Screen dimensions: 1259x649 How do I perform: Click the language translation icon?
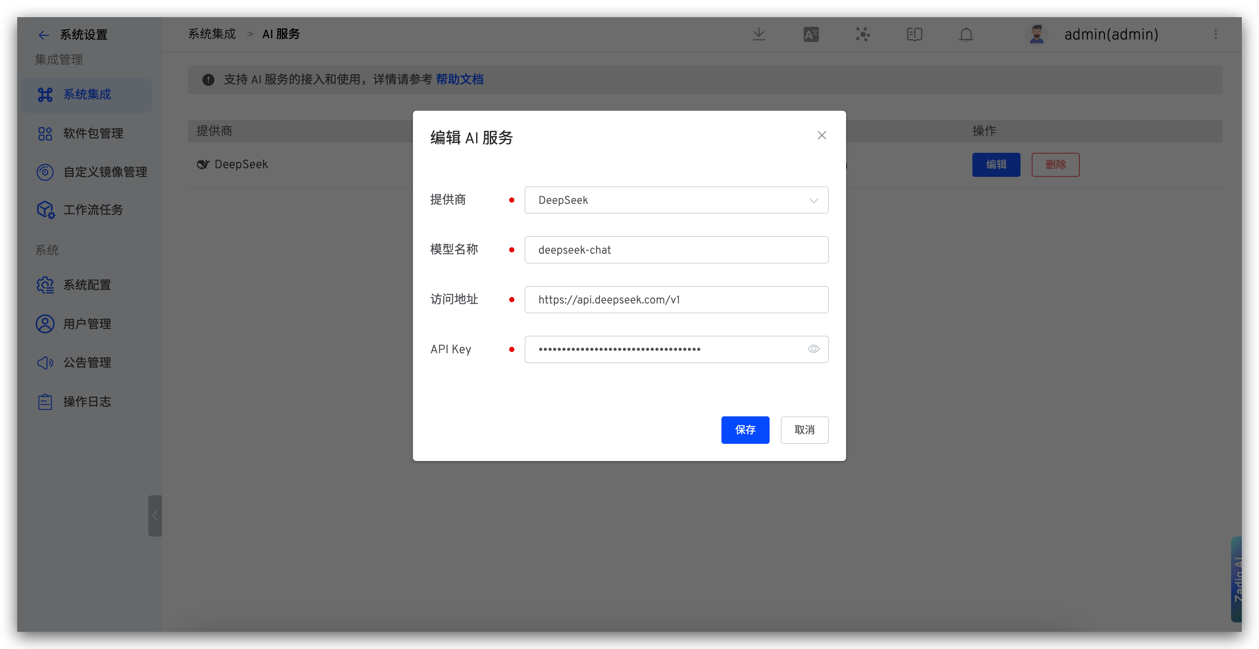point(811,34)
